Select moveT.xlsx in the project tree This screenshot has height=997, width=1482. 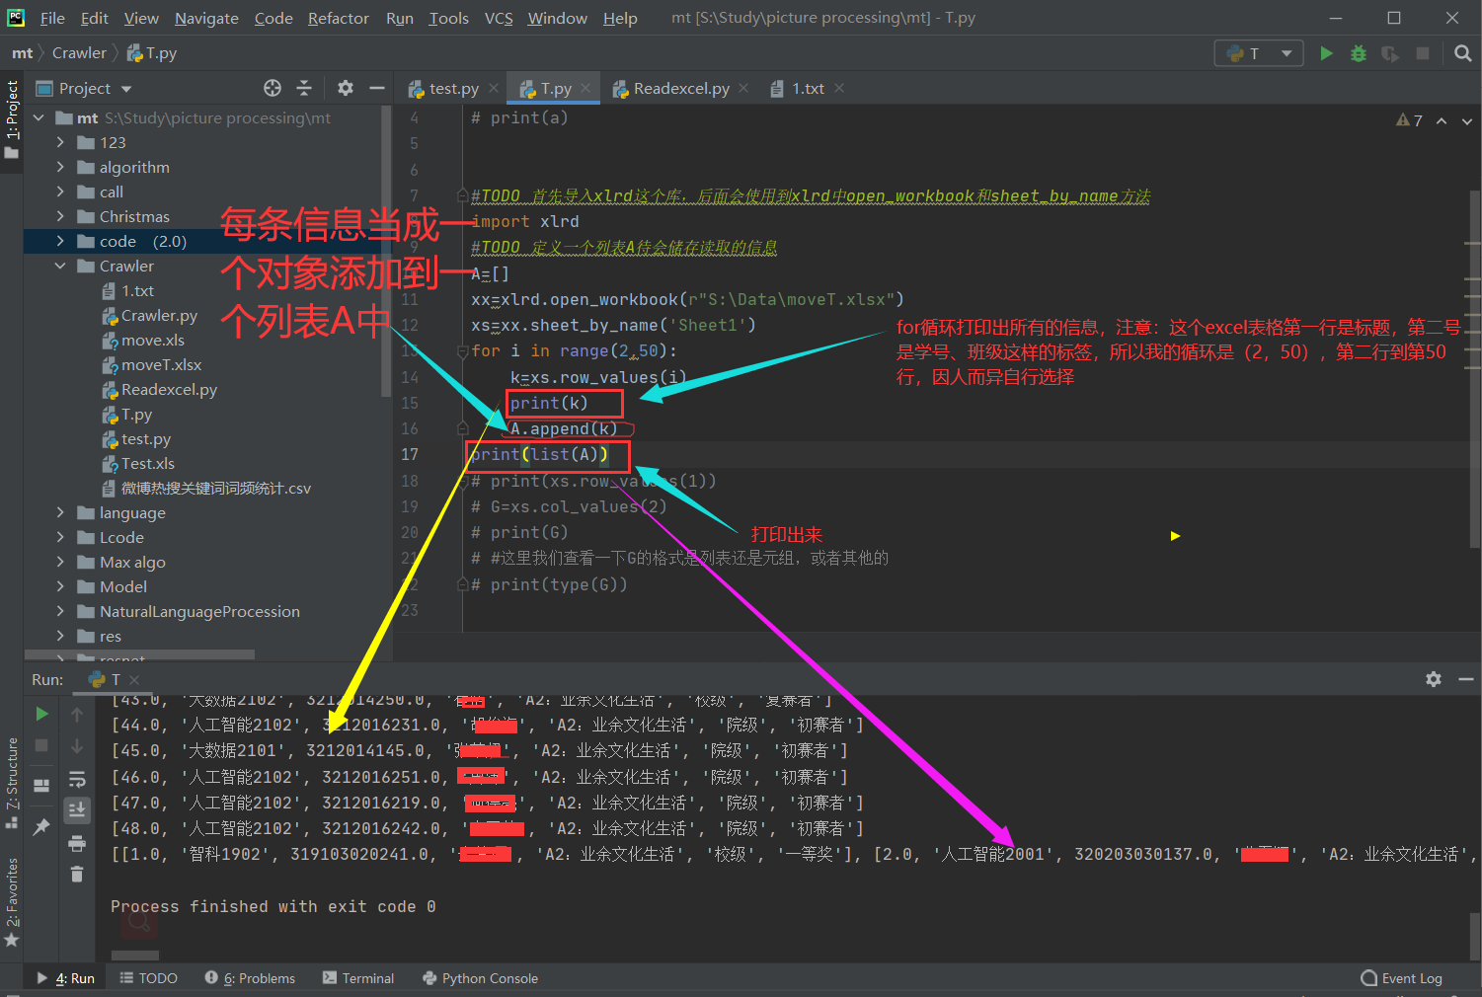tap(162, 364)
